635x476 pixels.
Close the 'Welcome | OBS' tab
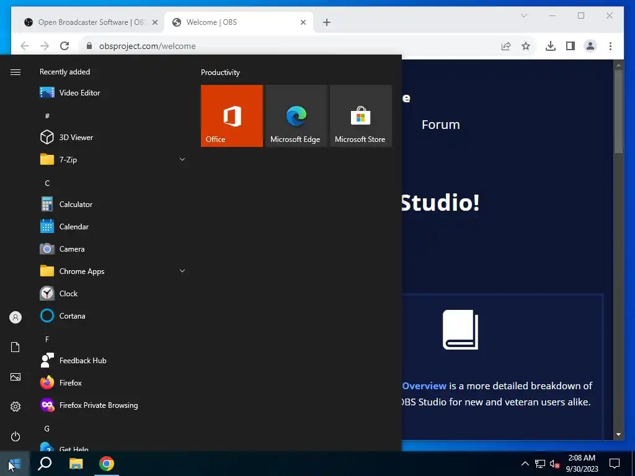pos(303,22)
